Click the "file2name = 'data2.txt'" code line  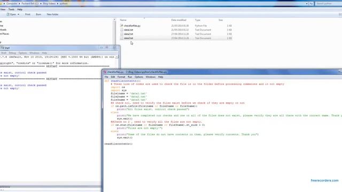pyautogui.click(x=129, y=97)
